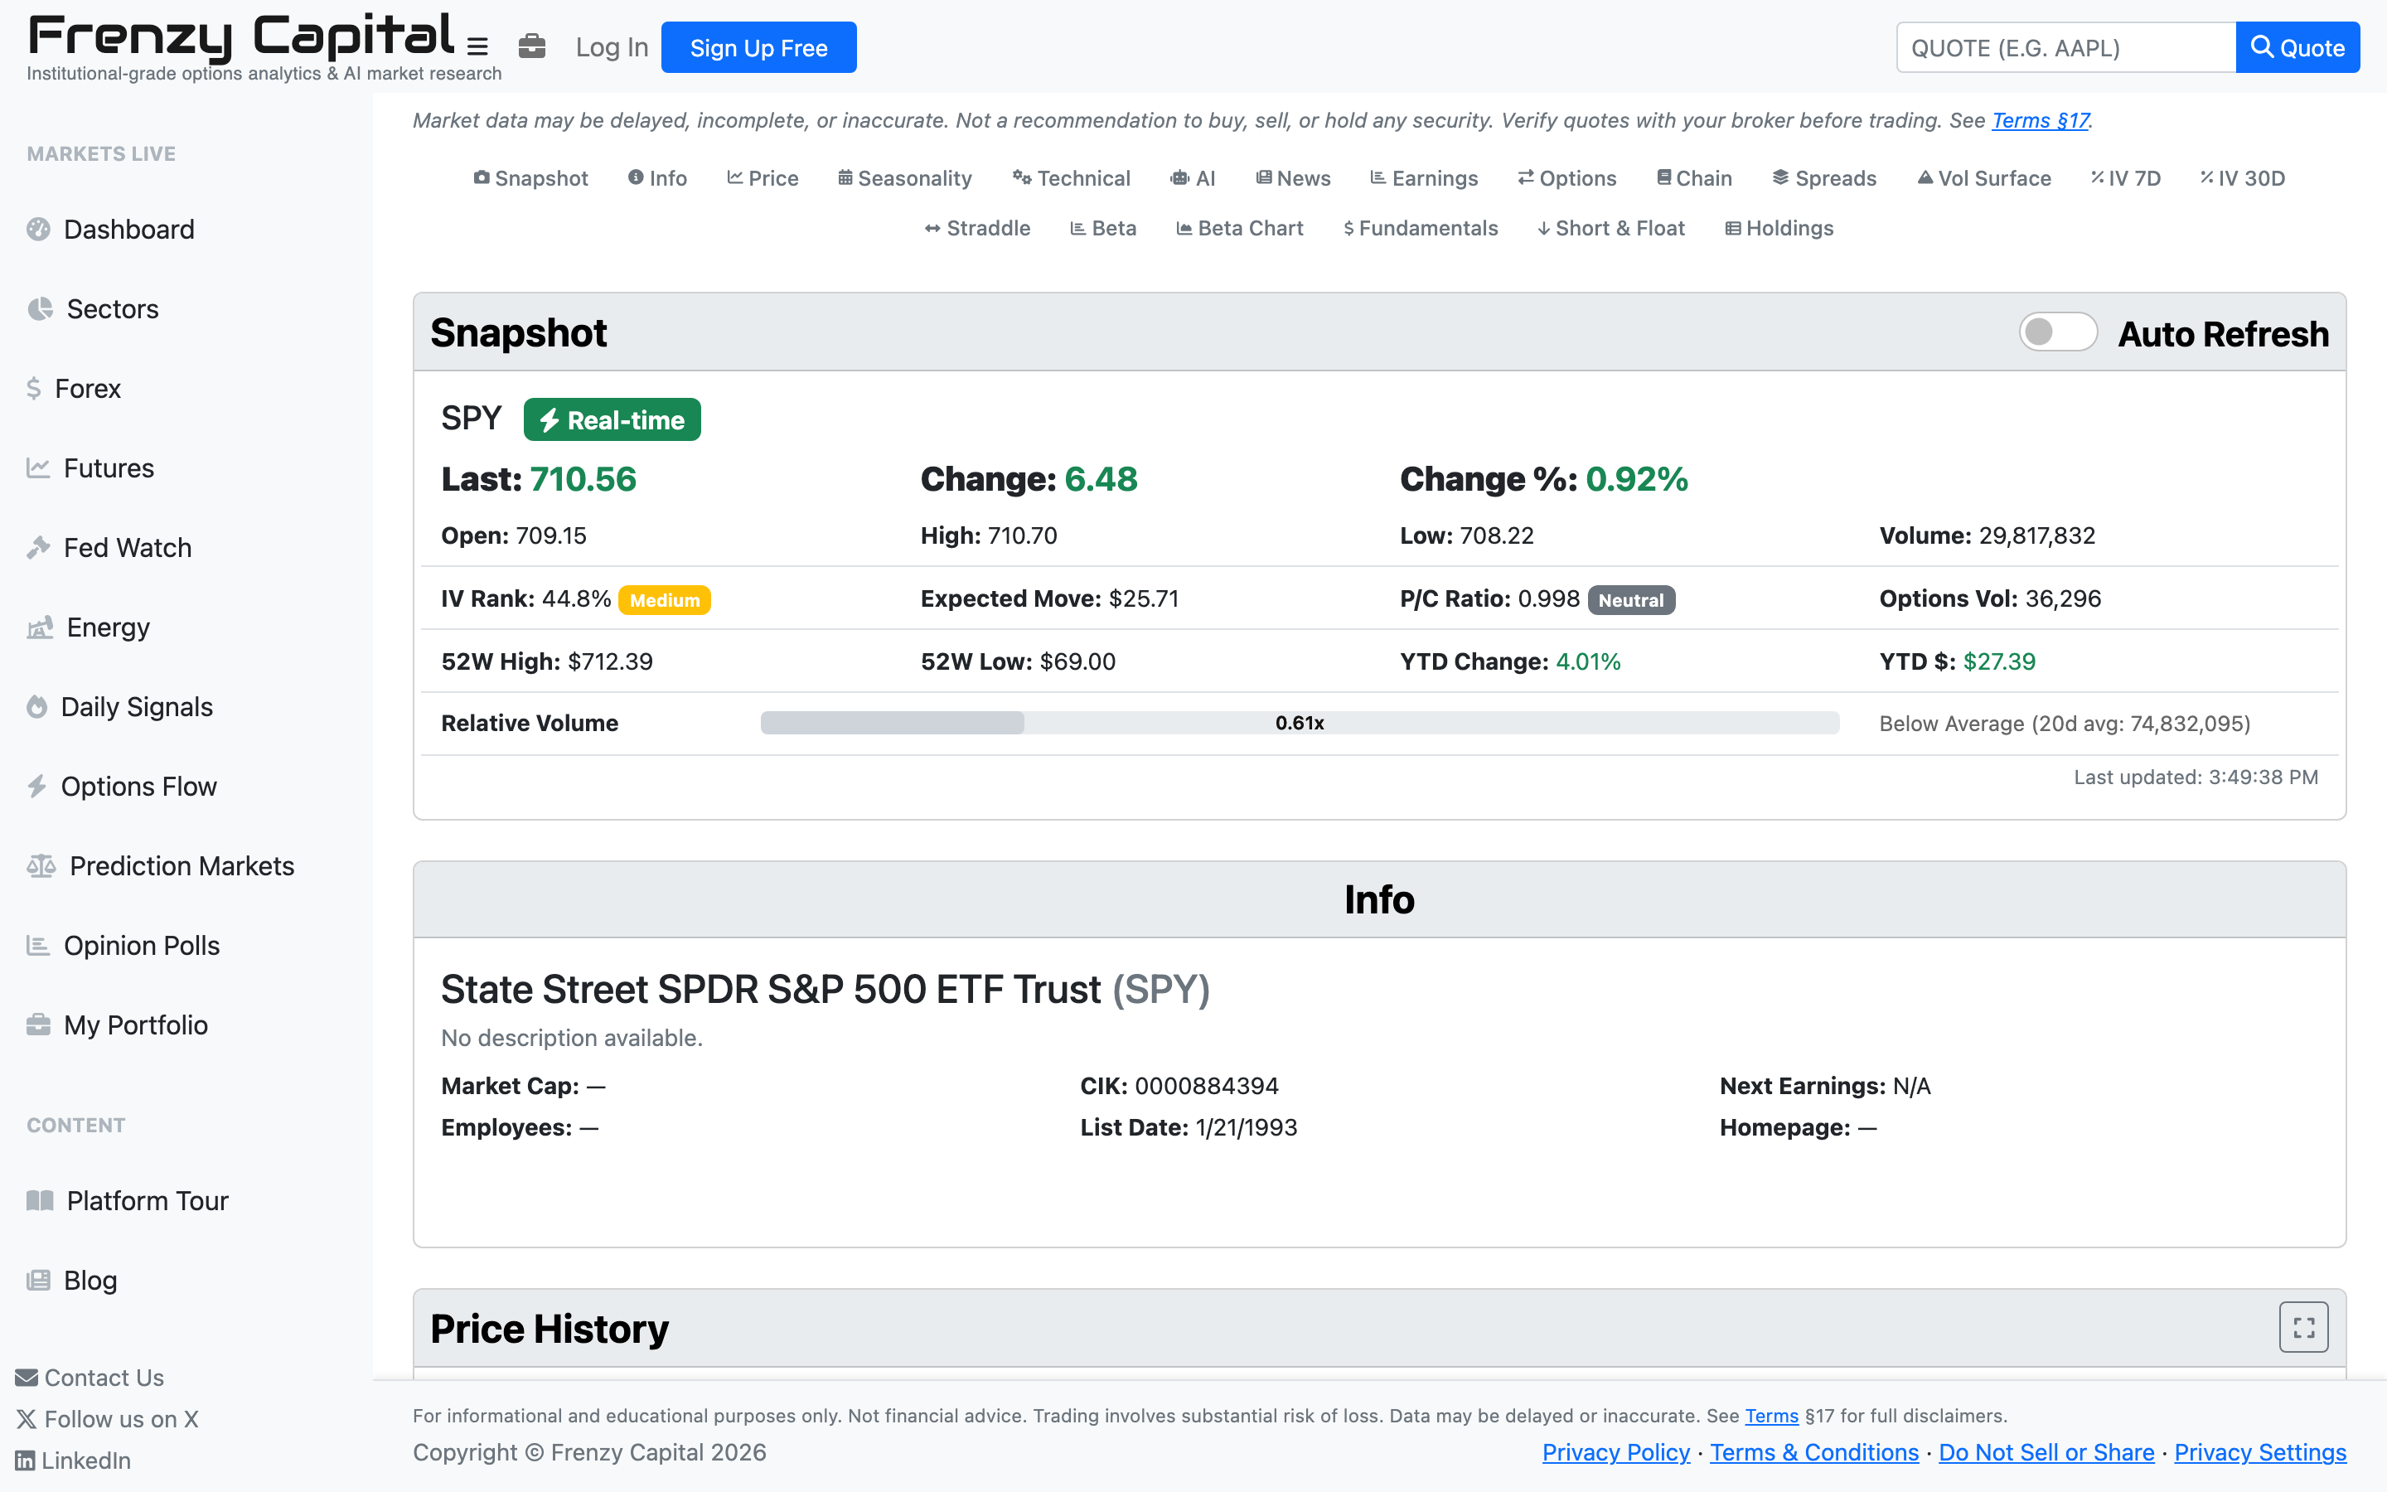Open the Spreads tab

click(x=1825, y=178)
